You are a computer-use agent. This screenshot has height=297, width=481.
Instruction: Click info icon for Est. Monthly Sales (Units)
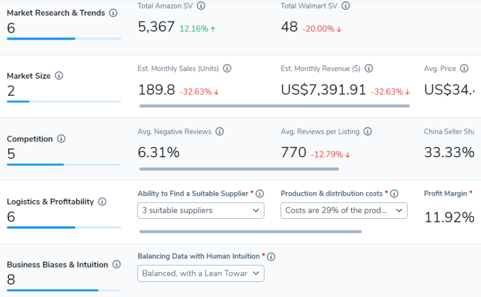tap(227, 69)
